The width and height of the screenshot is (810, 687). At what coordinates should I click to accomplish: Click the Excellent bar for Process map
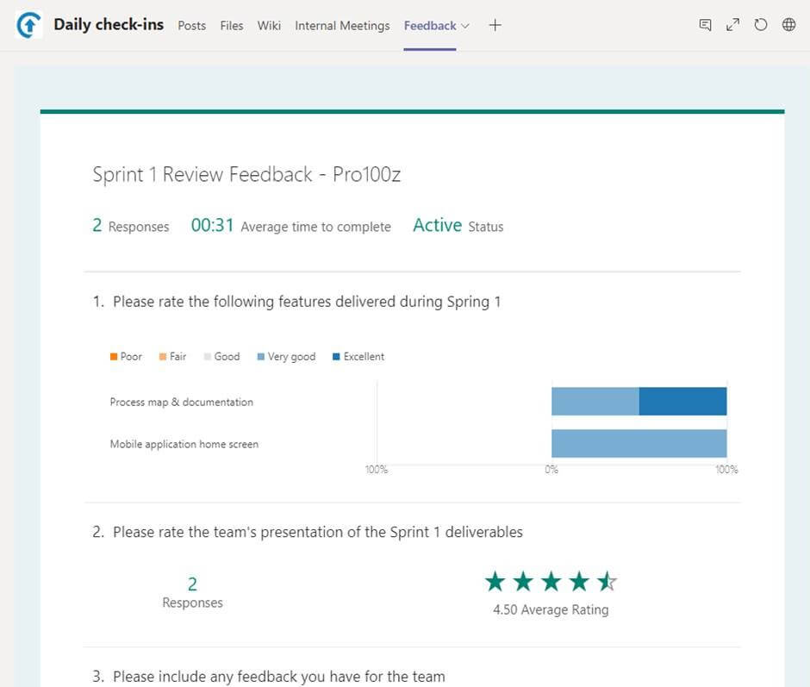[x=683, y=401]
